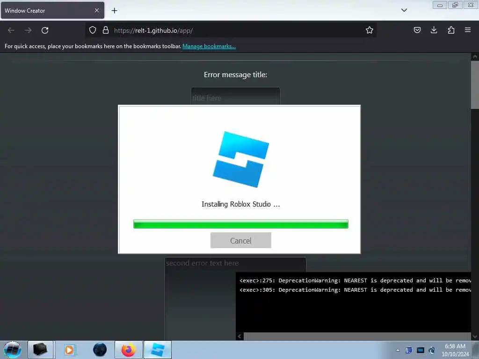Click the title here input field
This screenshot has width=479, height=359.
click(x=235, y=97)
